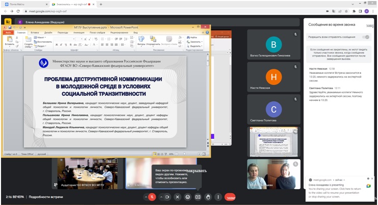
Task: Fit slide to window icon
Action: [x=204, y=154]
